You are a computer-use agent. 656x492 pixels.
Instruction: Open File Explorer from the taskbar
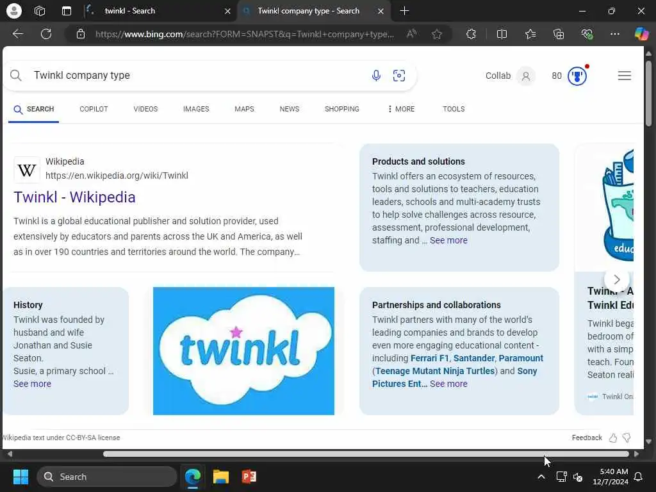(x=220, y=477)
